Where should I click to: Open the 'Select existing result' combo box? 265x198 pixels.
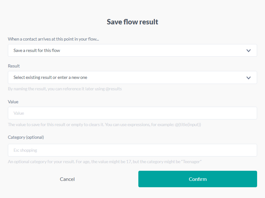[126, 78]
